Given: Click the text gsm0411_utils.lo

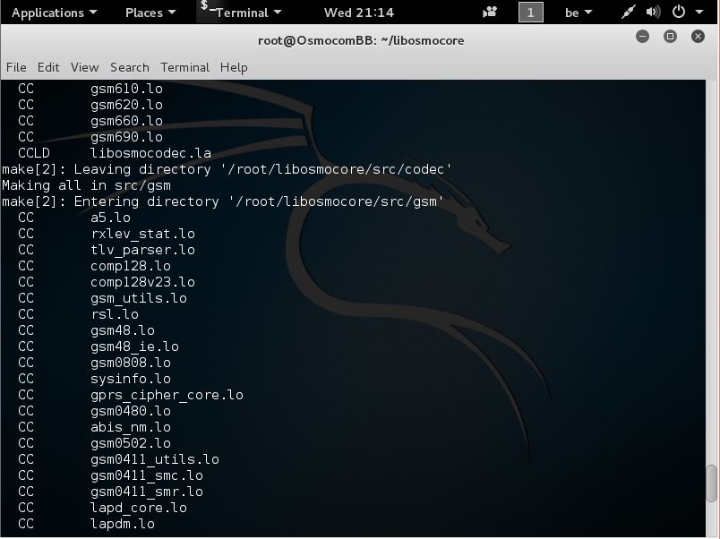Looking at the screenshot, I should (x=155, y=459).
